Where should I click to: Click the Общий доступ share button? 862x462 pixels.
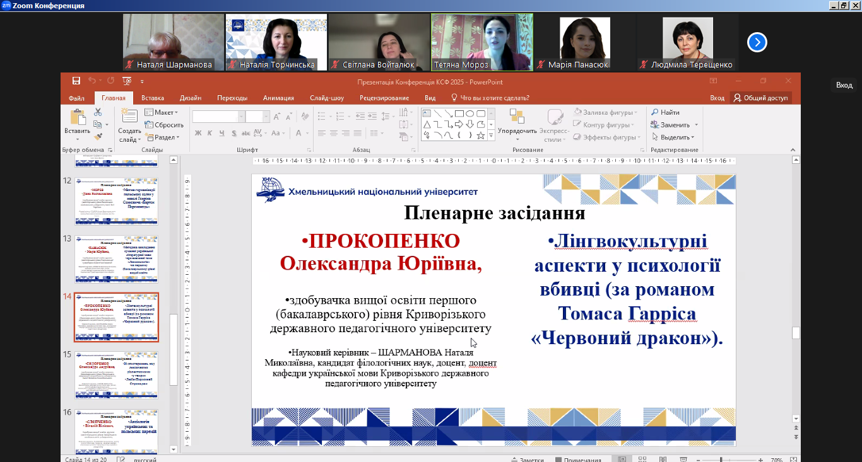[760, 98]
